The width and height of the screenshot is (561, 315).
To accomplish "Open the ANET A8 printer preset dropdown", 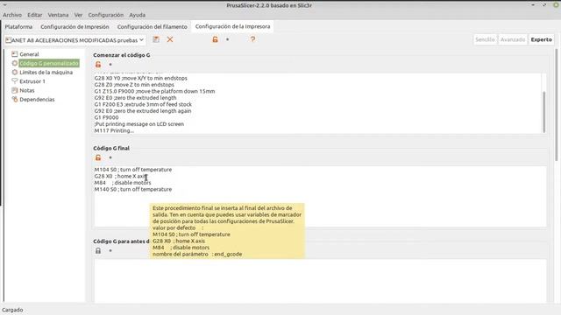I will (75, 40).
